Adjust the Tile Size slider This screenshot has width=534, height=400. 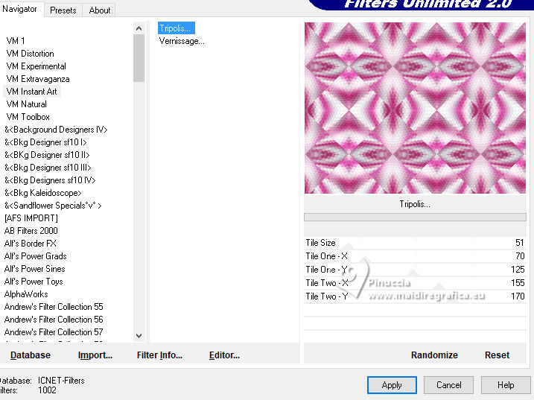(x=415, y=243)
